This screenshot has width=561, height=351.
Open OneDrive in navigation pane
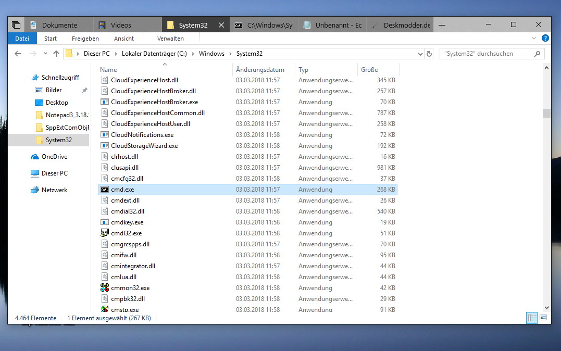tap(54, 157)
